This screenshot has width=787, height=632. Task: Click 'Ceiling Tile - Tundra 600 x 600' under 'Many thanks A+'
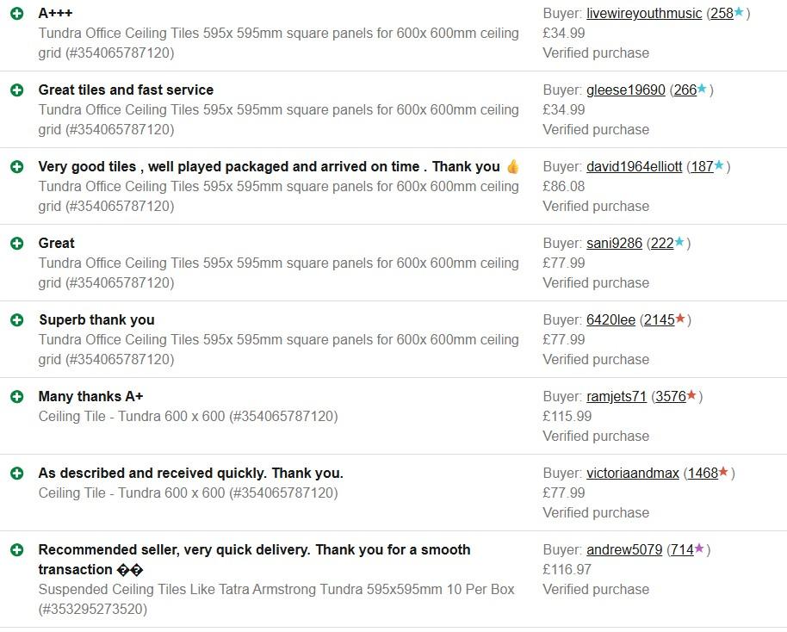(x=188, y=417)
